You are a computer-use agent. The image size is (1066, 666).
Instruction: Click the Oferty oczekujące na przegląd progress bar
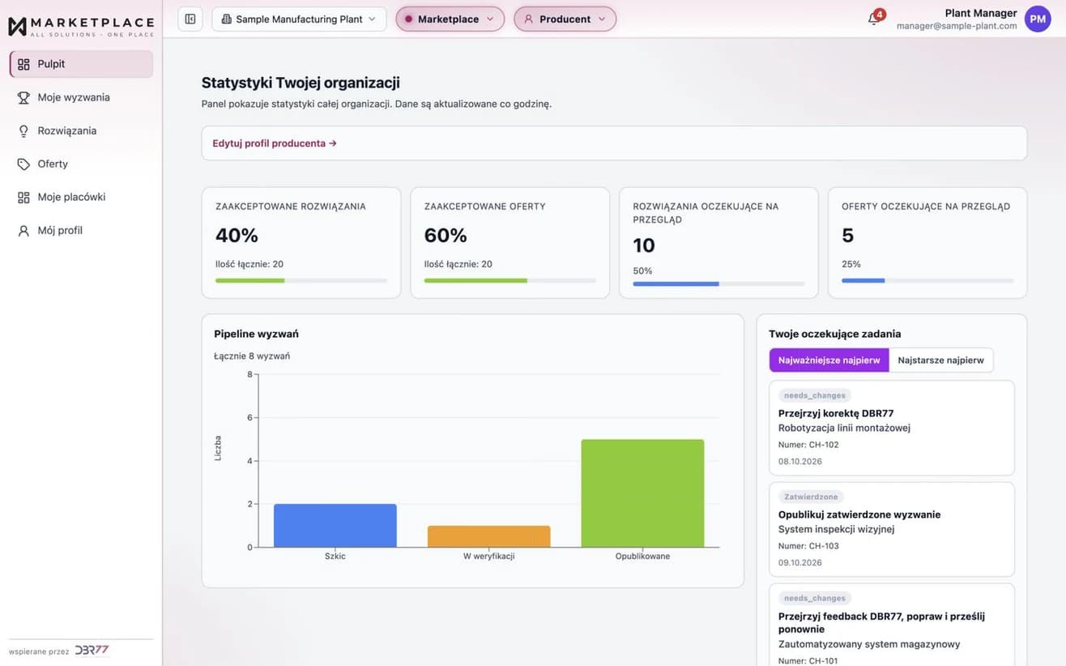tap(927, 280)
